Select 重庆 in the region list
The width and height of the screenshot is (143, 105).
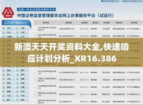pos(23,71)
